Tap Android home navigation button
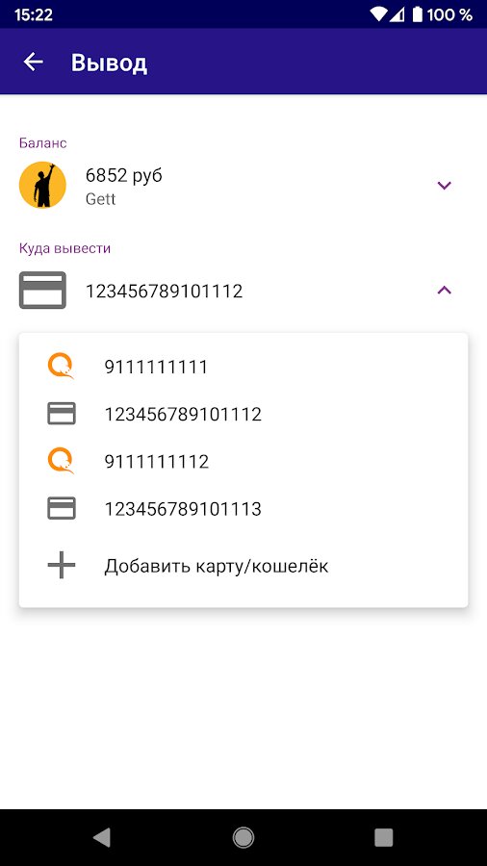The height and width of the screenshot is (866, 487). 243,837
